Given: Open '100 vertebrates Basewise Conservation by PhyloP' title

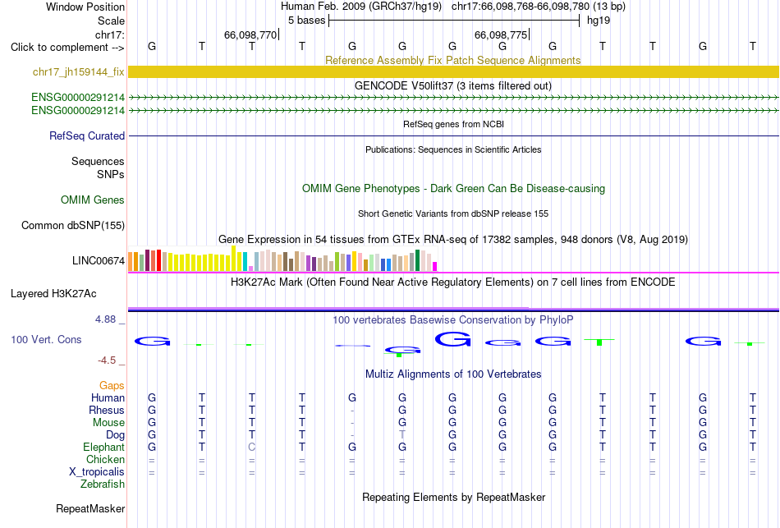Looking at the screenshot, I should tap(453, 320).
